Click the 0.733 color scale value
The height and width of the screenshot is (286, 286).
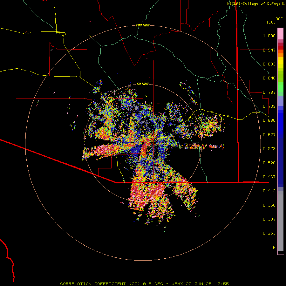[269, 106]
